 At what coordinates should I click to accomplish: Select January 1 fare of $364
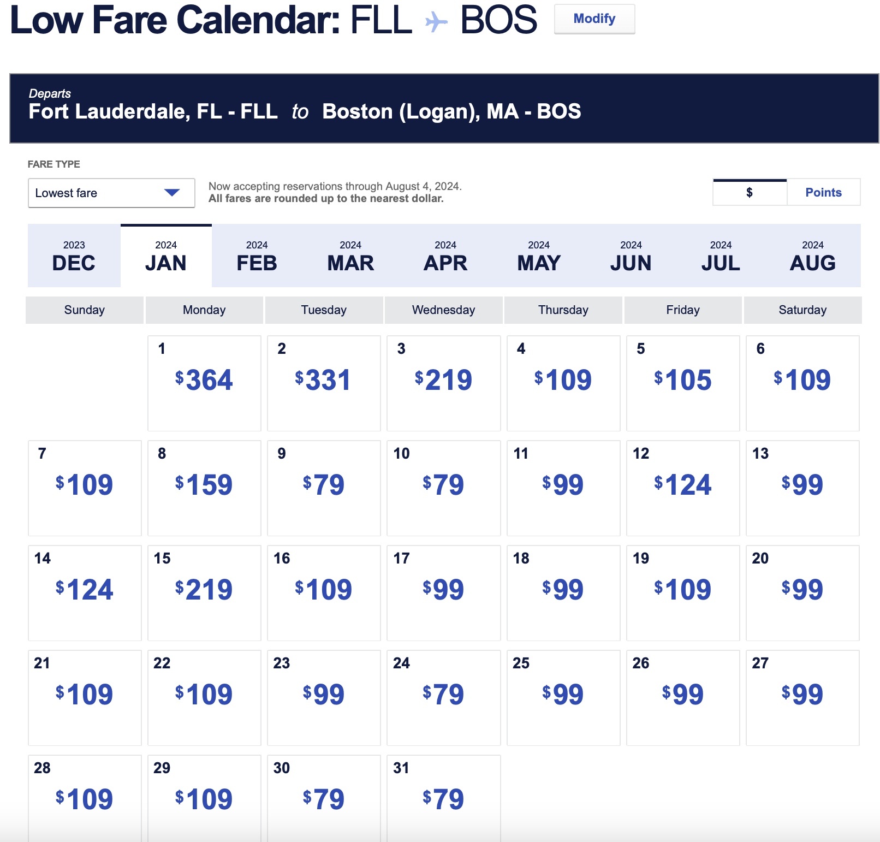(204, 381)
